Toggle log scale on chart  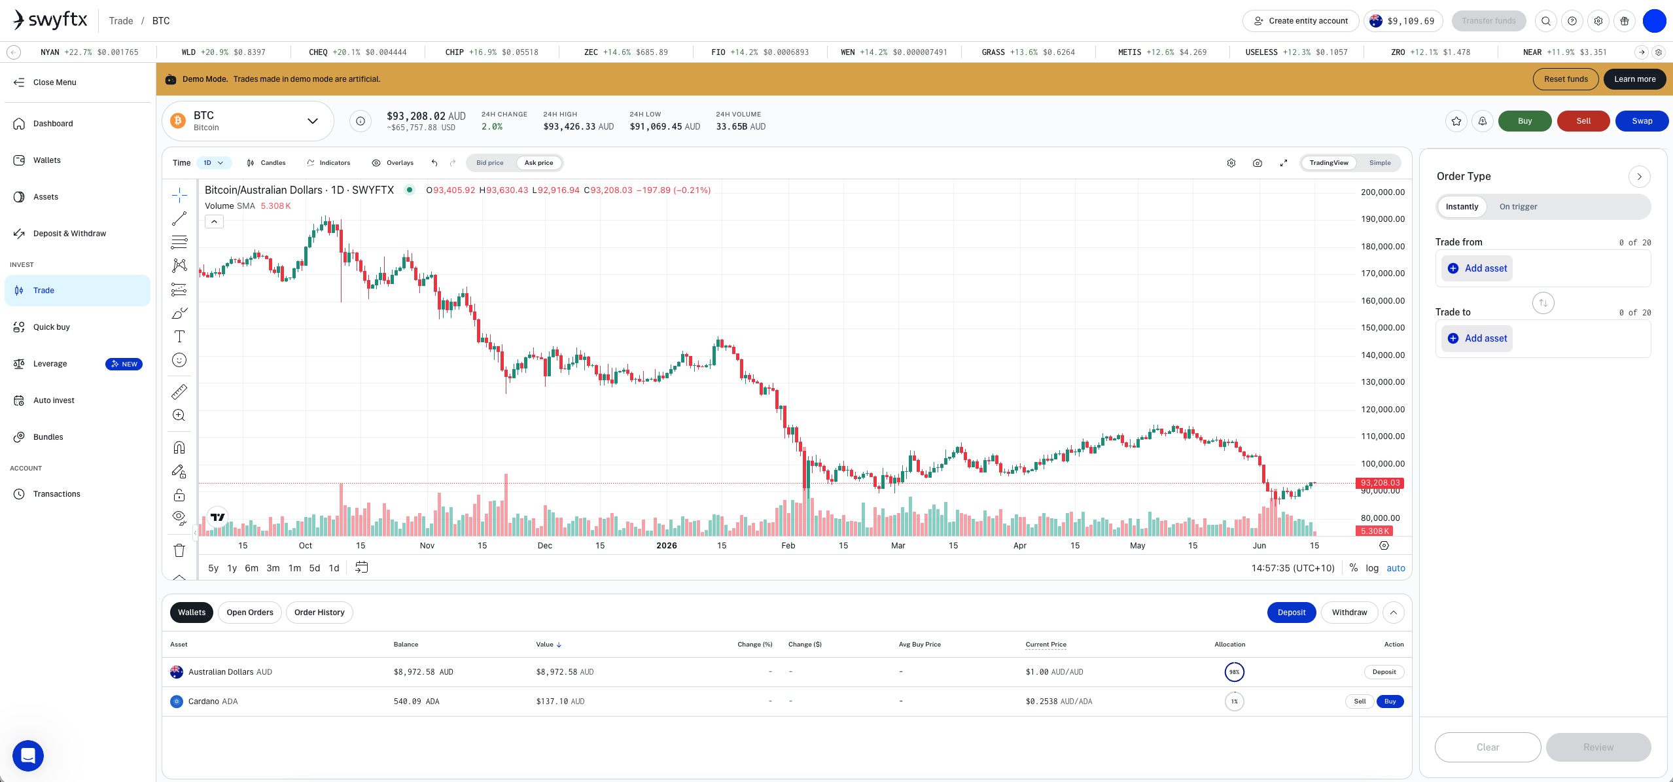click(1372, 568)
